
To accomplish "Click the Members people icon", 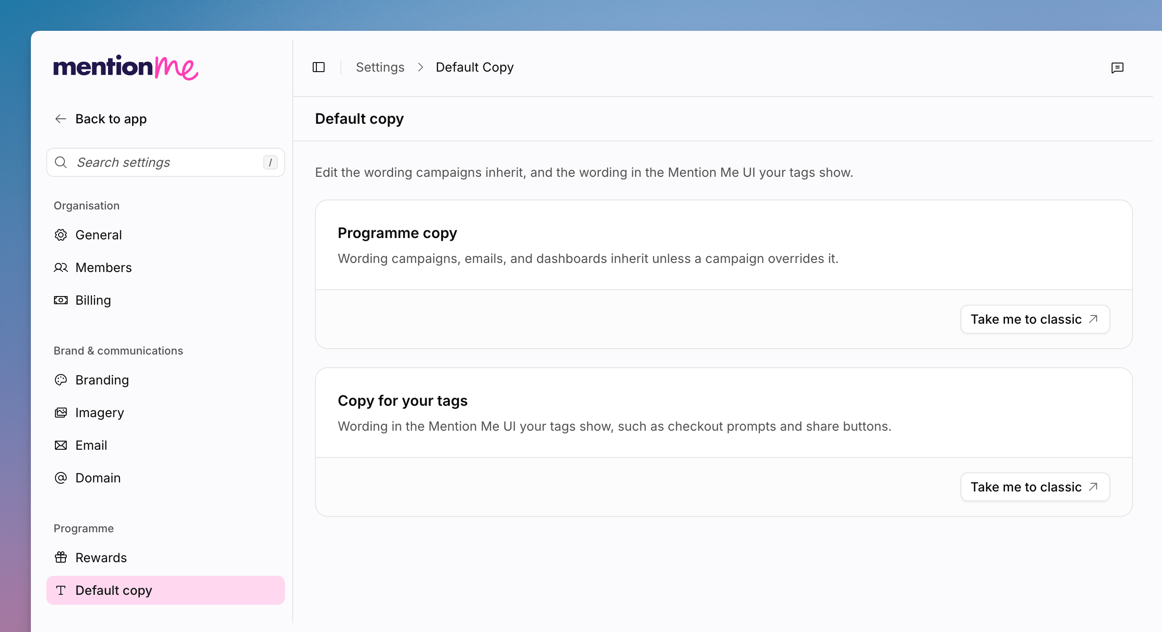I will point(61,267).
